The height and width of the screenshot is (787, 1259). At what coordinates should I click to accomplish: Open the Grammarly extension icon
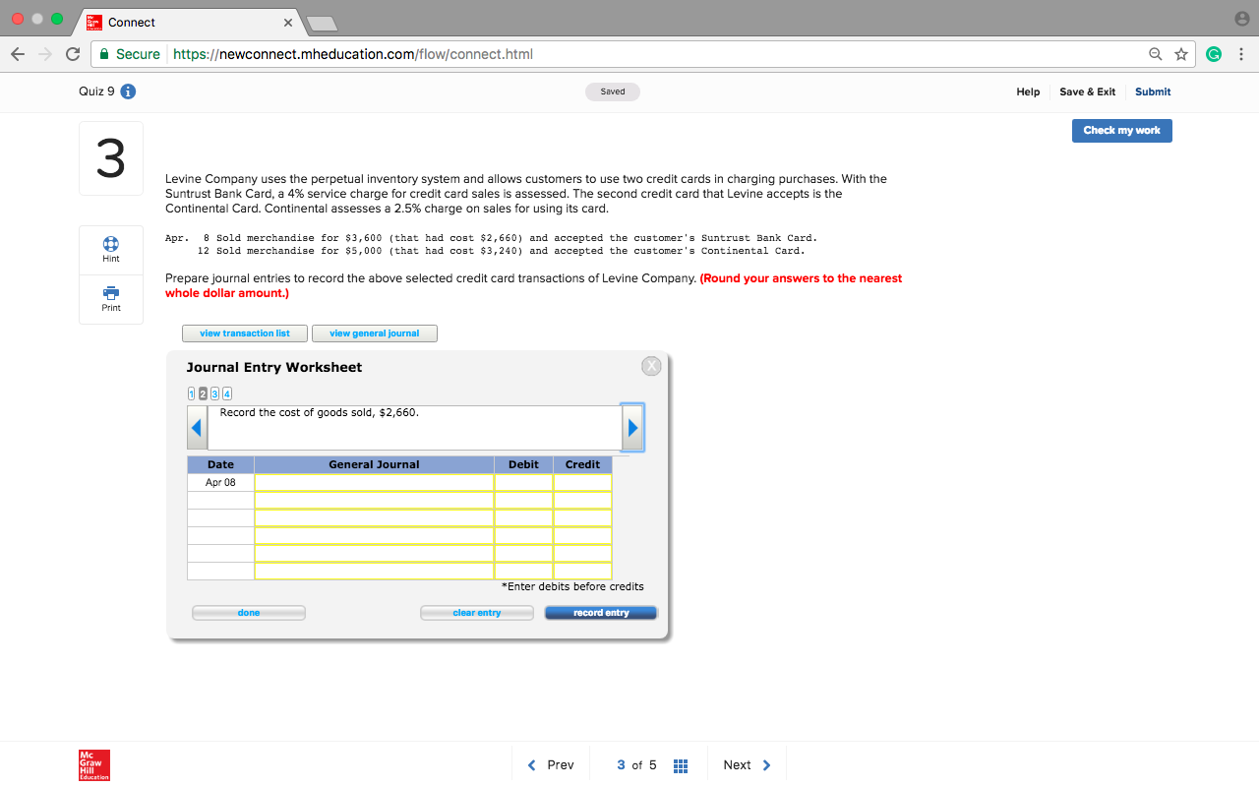1213,54
